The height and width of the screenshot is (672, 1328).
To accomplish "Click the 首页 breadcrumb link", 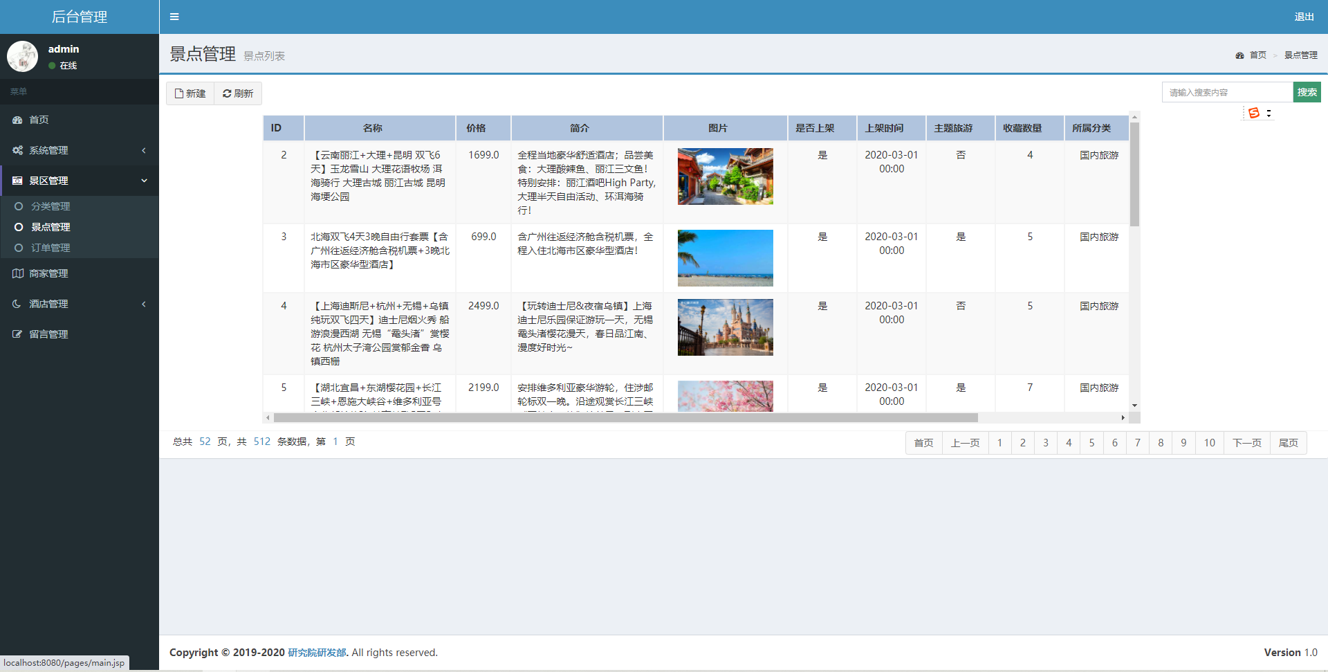I will click(1257, 55).
